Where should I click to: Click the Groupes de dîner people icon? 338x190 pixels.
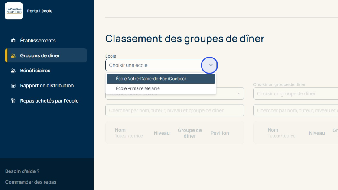coord(13,55)
